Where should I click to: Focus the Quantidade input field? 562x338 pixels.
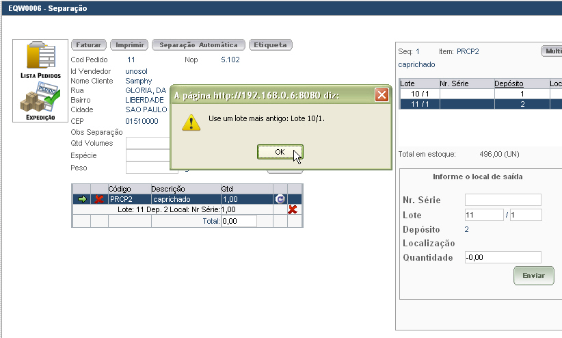coord(503,257)
